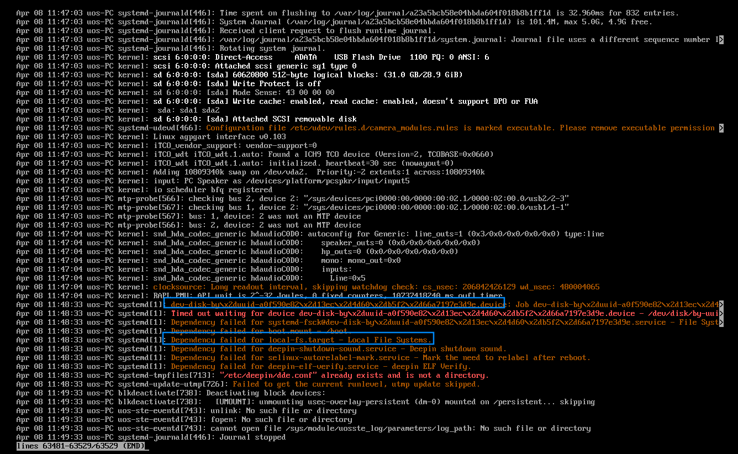
Task: Select the deepin-shutdown-sound.service dependency failure line
Action: 338,349
